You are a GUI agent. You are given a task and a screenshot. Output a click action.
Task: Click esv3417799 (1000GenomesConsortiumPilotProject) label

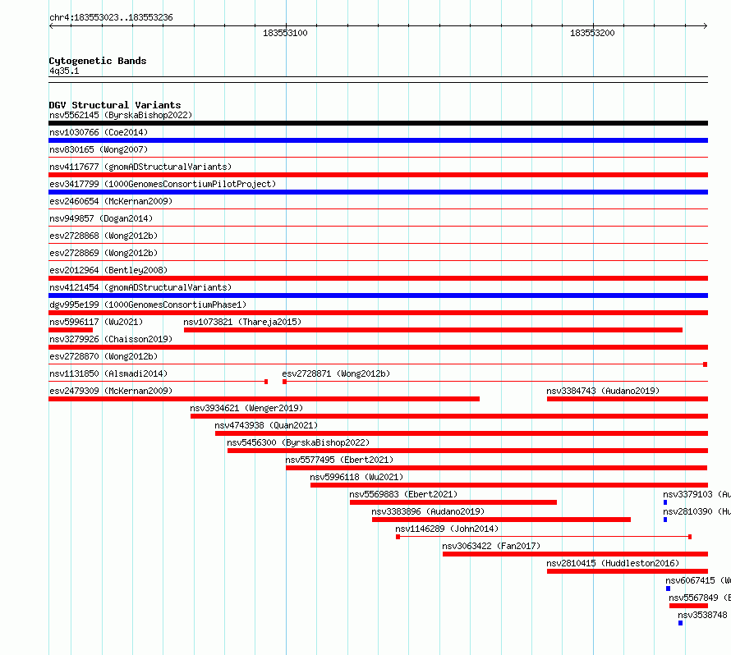click(163, 184)
